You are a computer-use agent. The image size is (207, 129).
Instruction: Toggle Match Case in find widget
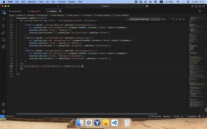pos(152,19)
